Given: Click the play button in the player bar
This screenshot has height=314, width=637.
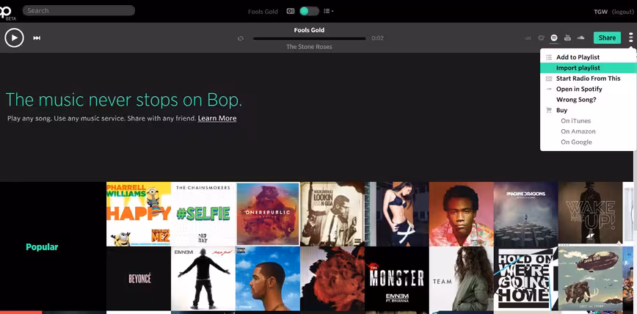Looking at the screenshot, I should tap(14, 37).
